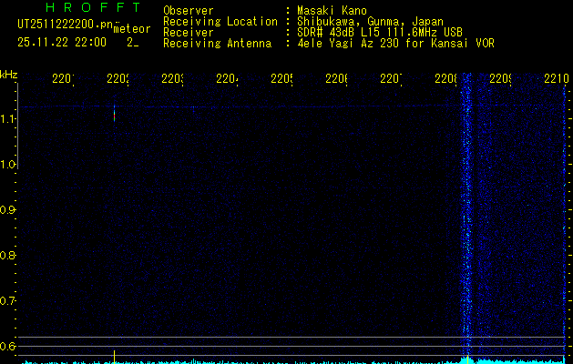The image size is (573, 364).
Task: Select the file name UT2511222200.pn
Action: coord(66,25)
